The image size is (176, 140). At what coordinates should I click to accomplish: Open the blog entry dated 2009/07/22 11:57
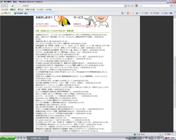pos(65,127)
